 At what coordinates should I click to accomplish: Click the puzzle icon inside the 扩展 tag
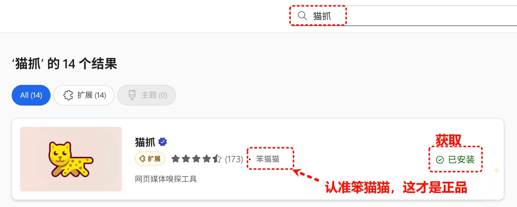click(142, 159)
